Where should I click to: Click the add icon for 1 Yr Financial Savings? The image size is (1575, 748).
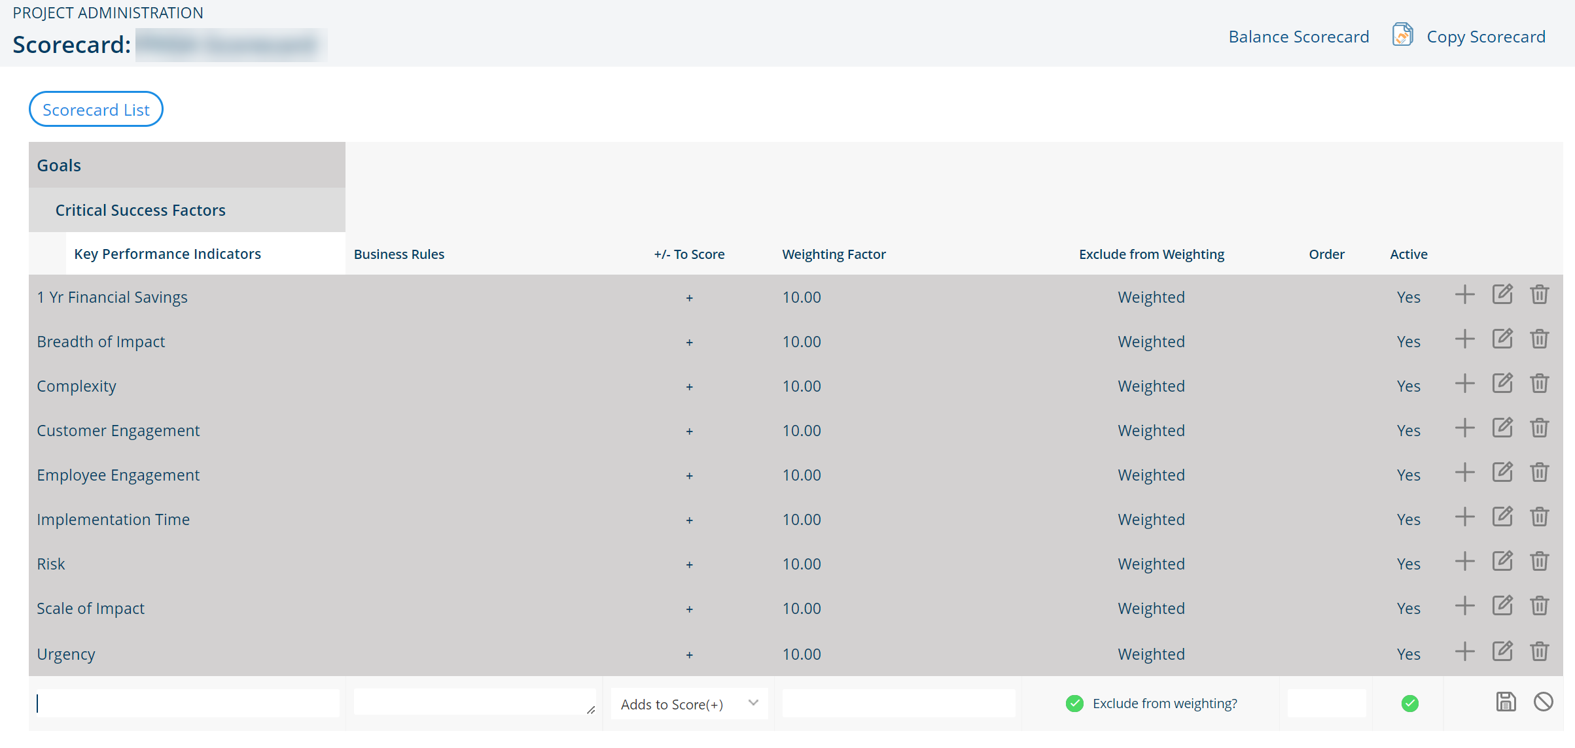point(1464,295)
